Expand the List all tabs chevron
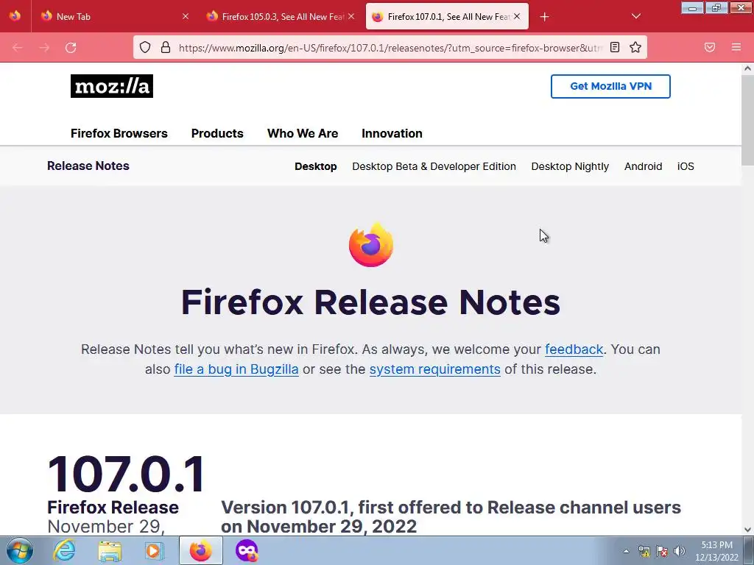The image size is (754, 565). [x=635, y=16]
